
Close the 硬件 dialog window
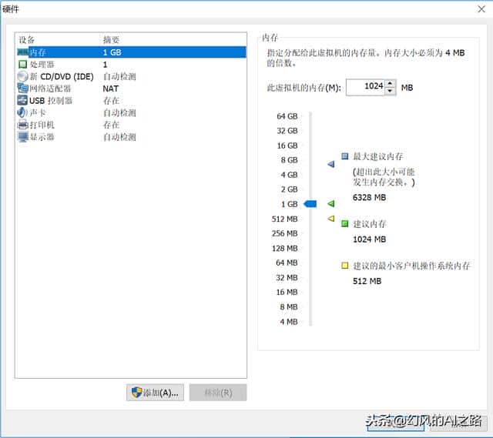pyautogui.click(x=481, y=9)
